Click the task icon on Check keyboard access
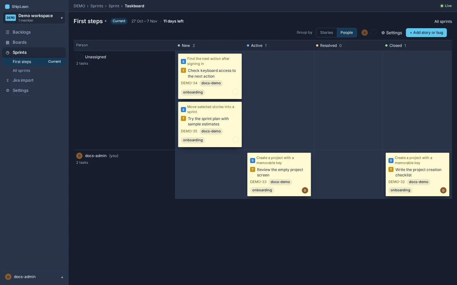Screen dimensions: 457x285 pyautogui.click(x=183, y=71)
